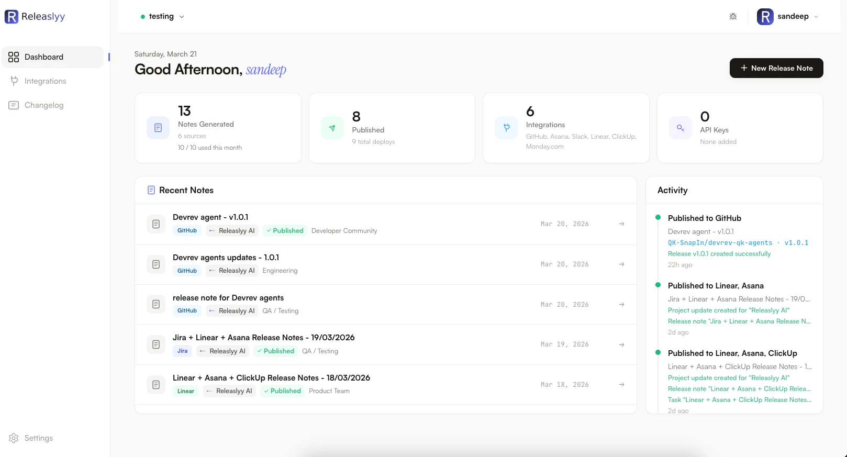Click the API Keys key icon
The image size is (847, 457).
point(680,128)
